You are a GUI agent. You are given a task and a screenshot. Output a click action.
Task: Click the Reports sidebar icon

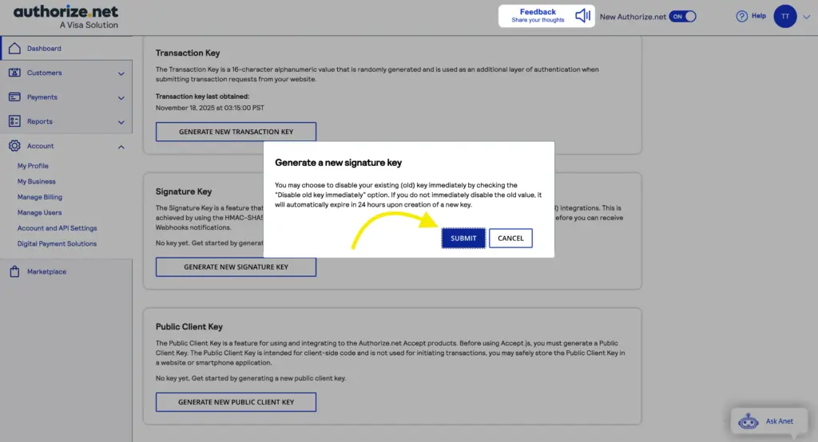[14, 121]
